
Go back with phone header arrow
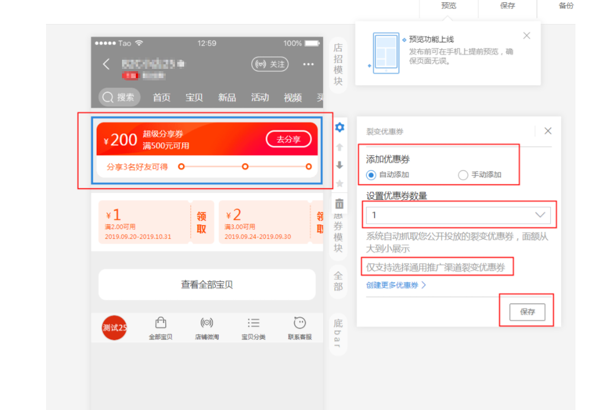[x=106, y=64]
